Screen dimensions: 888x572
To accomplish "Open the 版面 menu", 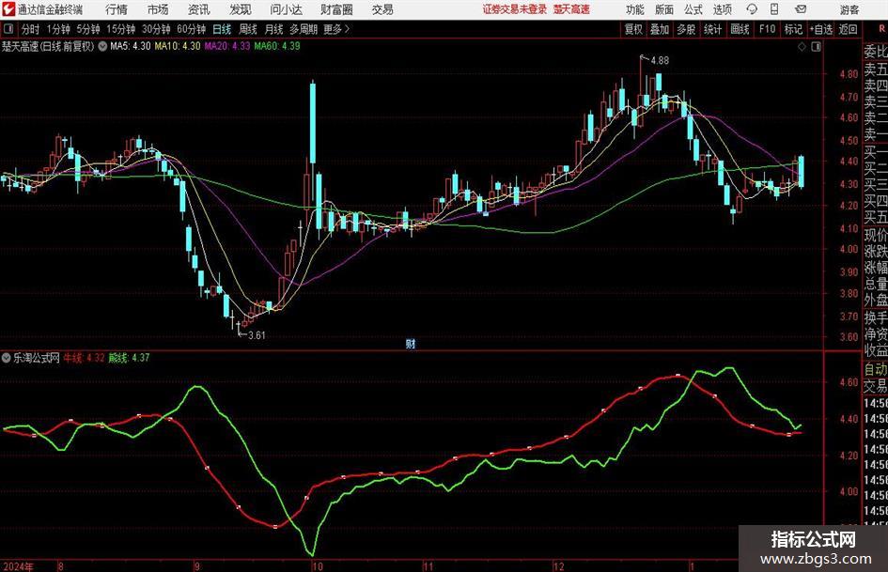I will tap(663, 9).
